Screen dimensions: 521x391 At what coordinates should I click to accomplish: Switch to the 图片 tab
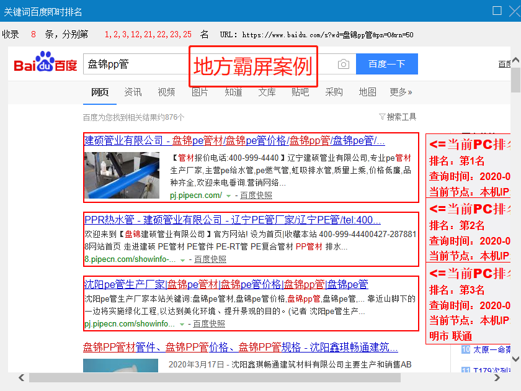(200, 92)
